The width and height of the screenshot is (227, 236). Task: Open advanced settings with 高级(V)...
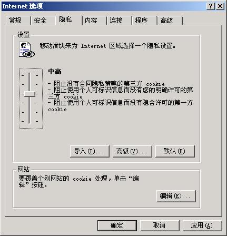132,151
